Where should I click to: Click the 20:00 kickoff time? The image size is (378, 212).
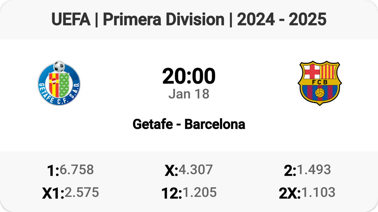click(189, 76)
